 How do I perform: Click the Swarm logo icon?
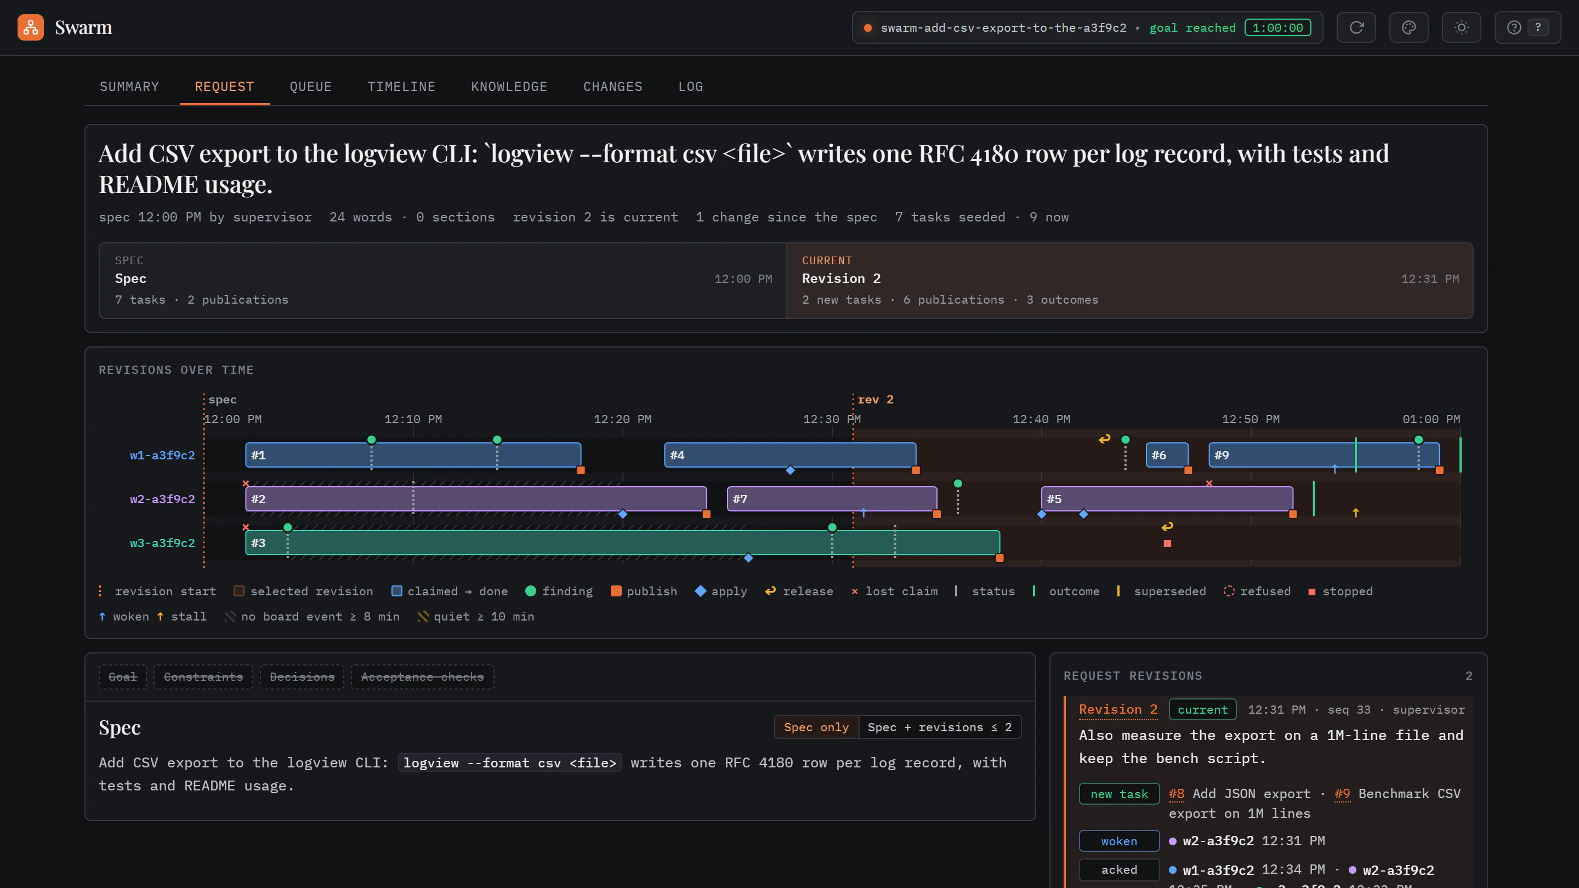tap(31, 27)
